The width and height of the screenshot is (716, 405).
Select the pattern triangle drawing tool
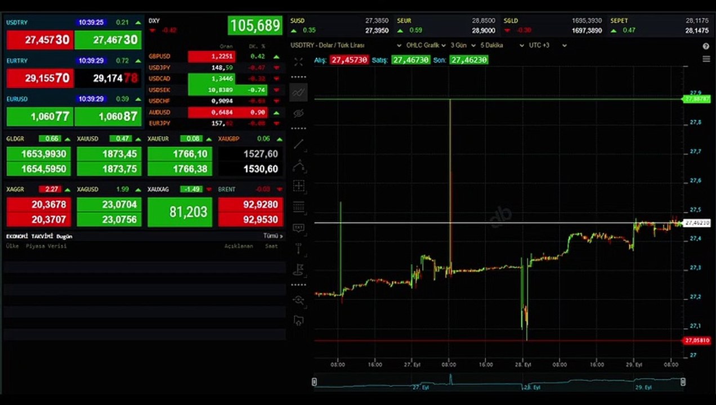click(298, 165)
